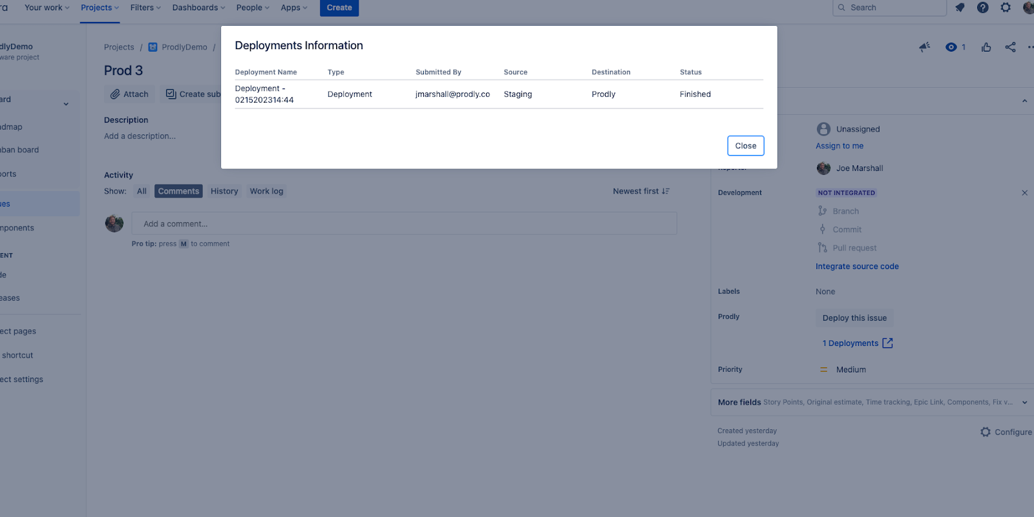The height and width of the screenshot is (517, 1034).
Task: Show All activity
Action: 142,191
